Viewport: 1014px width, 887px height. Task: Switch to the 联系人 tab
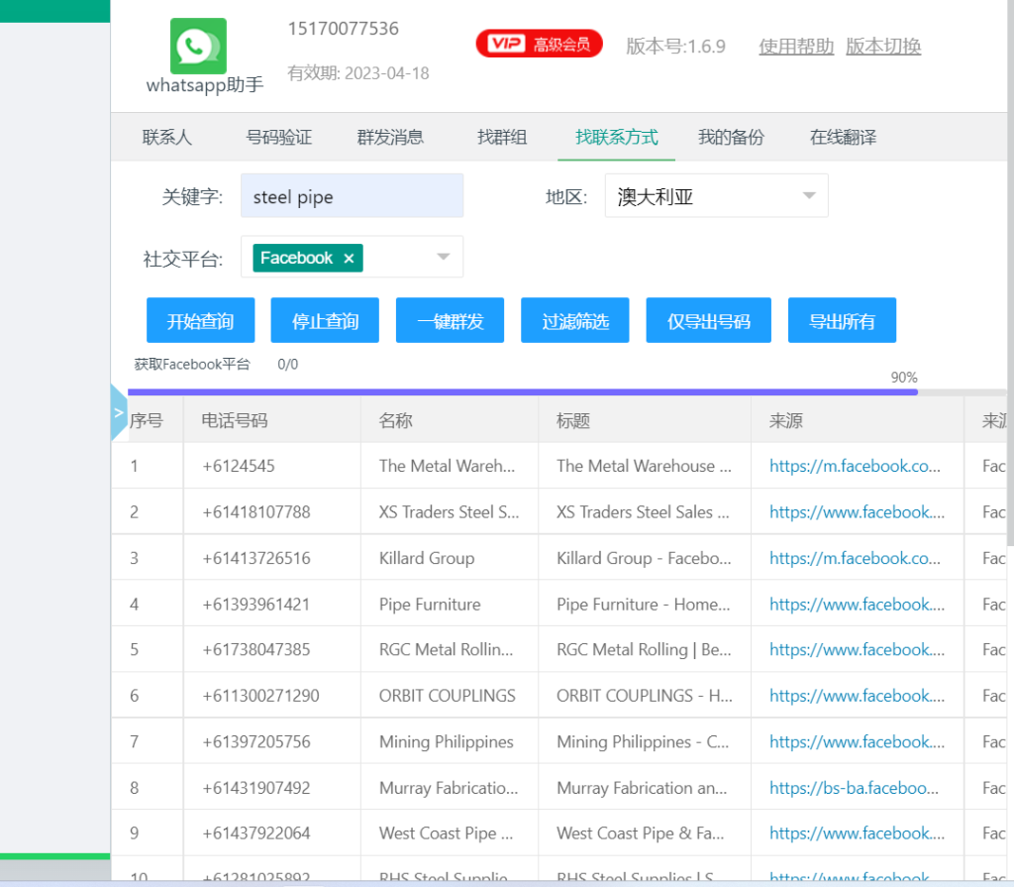click(167, 138)
